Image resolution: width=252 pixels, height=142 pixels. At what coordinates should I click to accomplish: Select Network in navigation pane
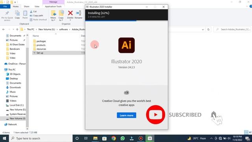pos(12,125)
